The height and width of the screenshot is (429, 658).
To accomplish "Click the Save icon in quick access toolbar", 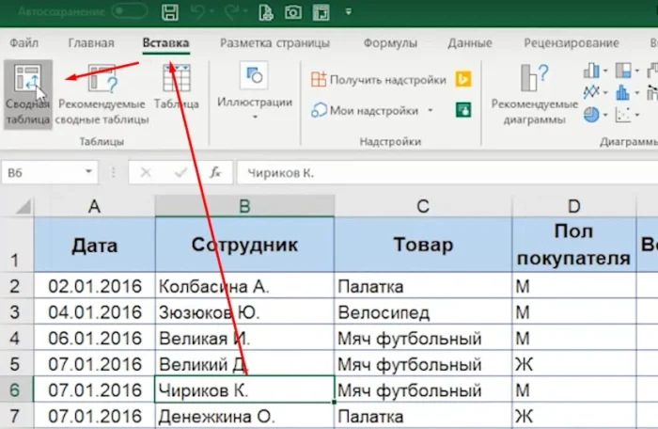I will tap(170, 13).
